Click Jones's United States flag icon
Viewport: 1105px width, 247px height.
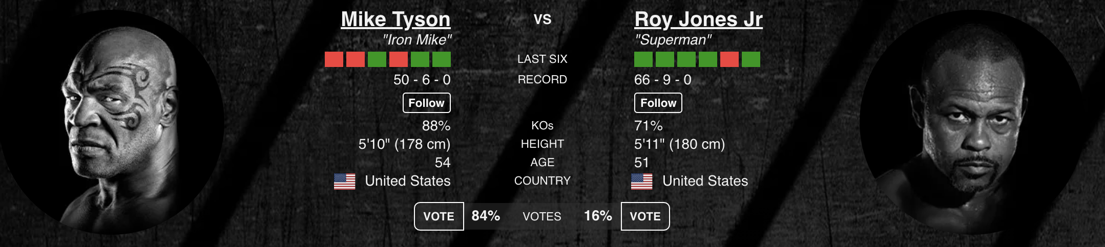click(642, 181)
